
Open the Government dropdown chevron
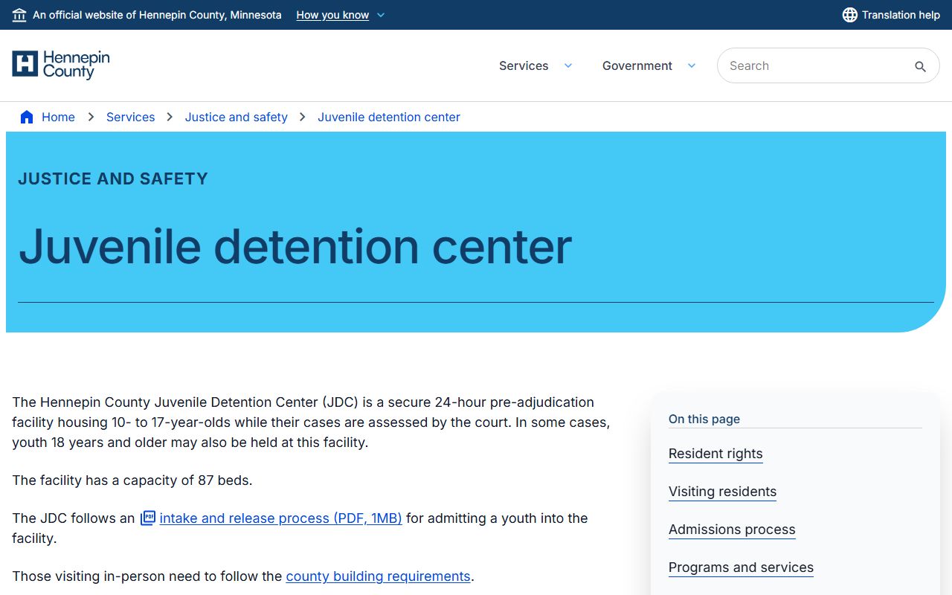(x=692, y=65)
